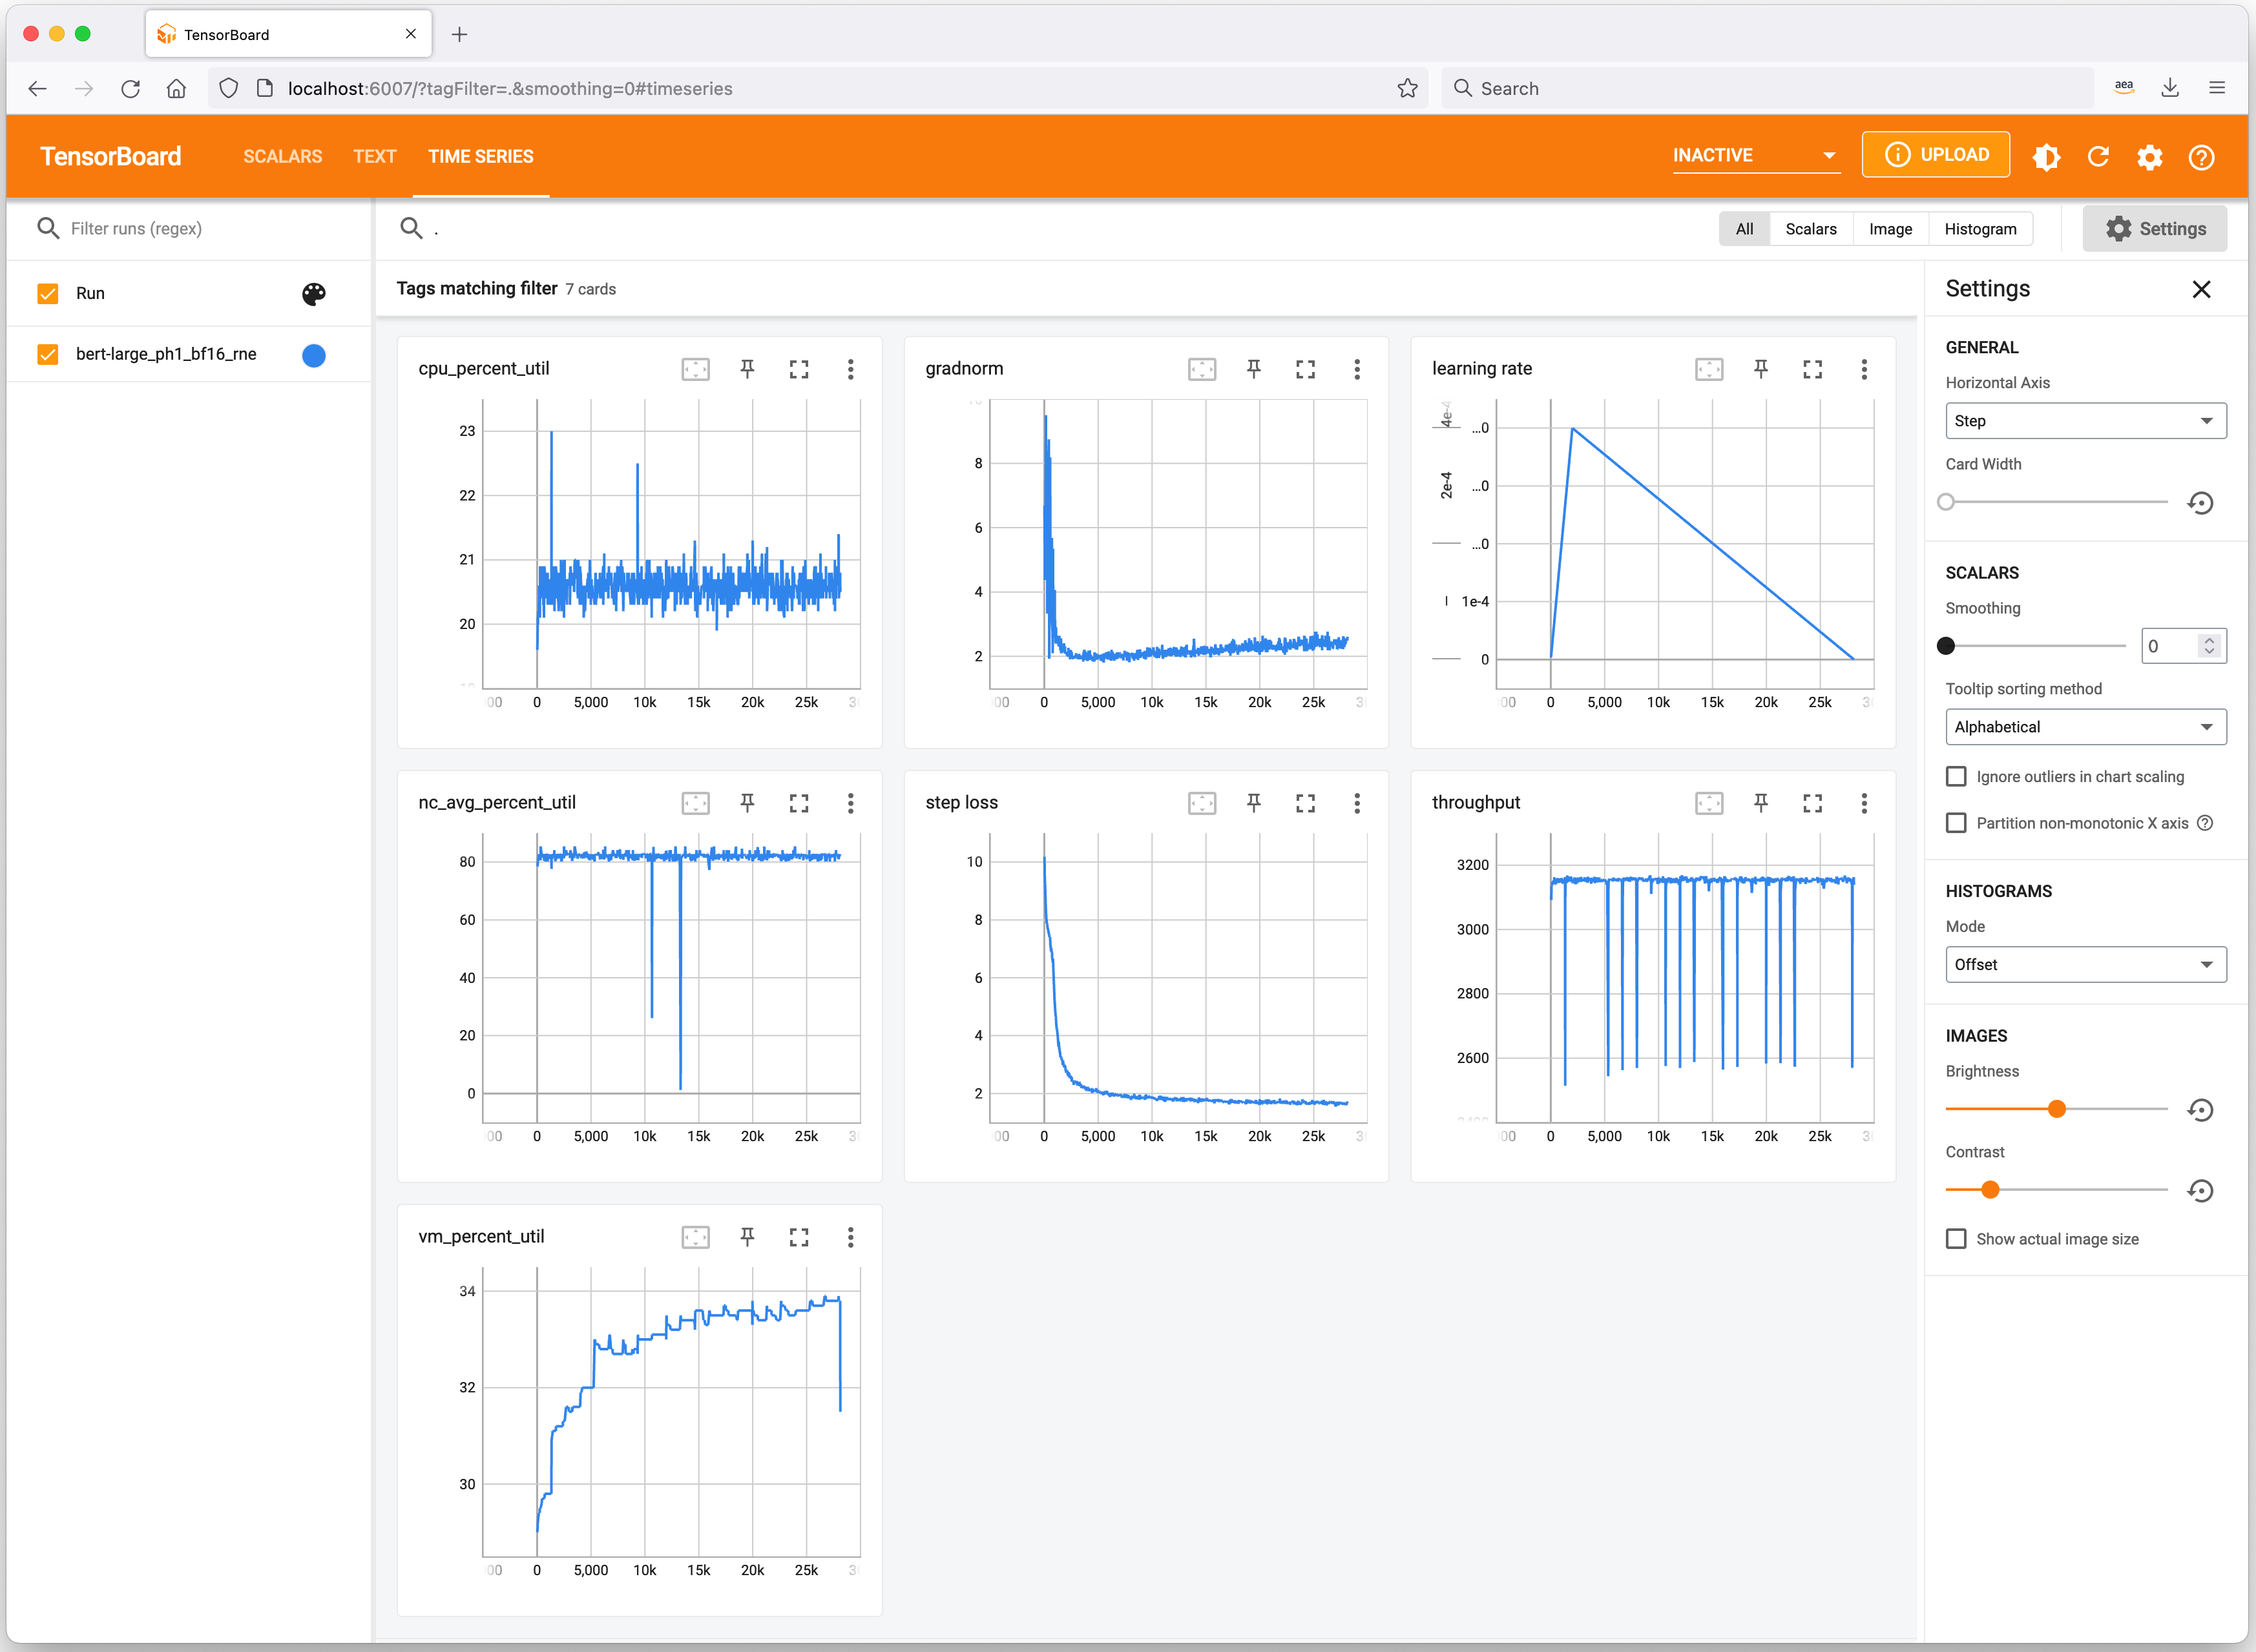Reset the Brightness slider to default
Viewport: 2256px width, 1652px height.
click(2200, 1109)
